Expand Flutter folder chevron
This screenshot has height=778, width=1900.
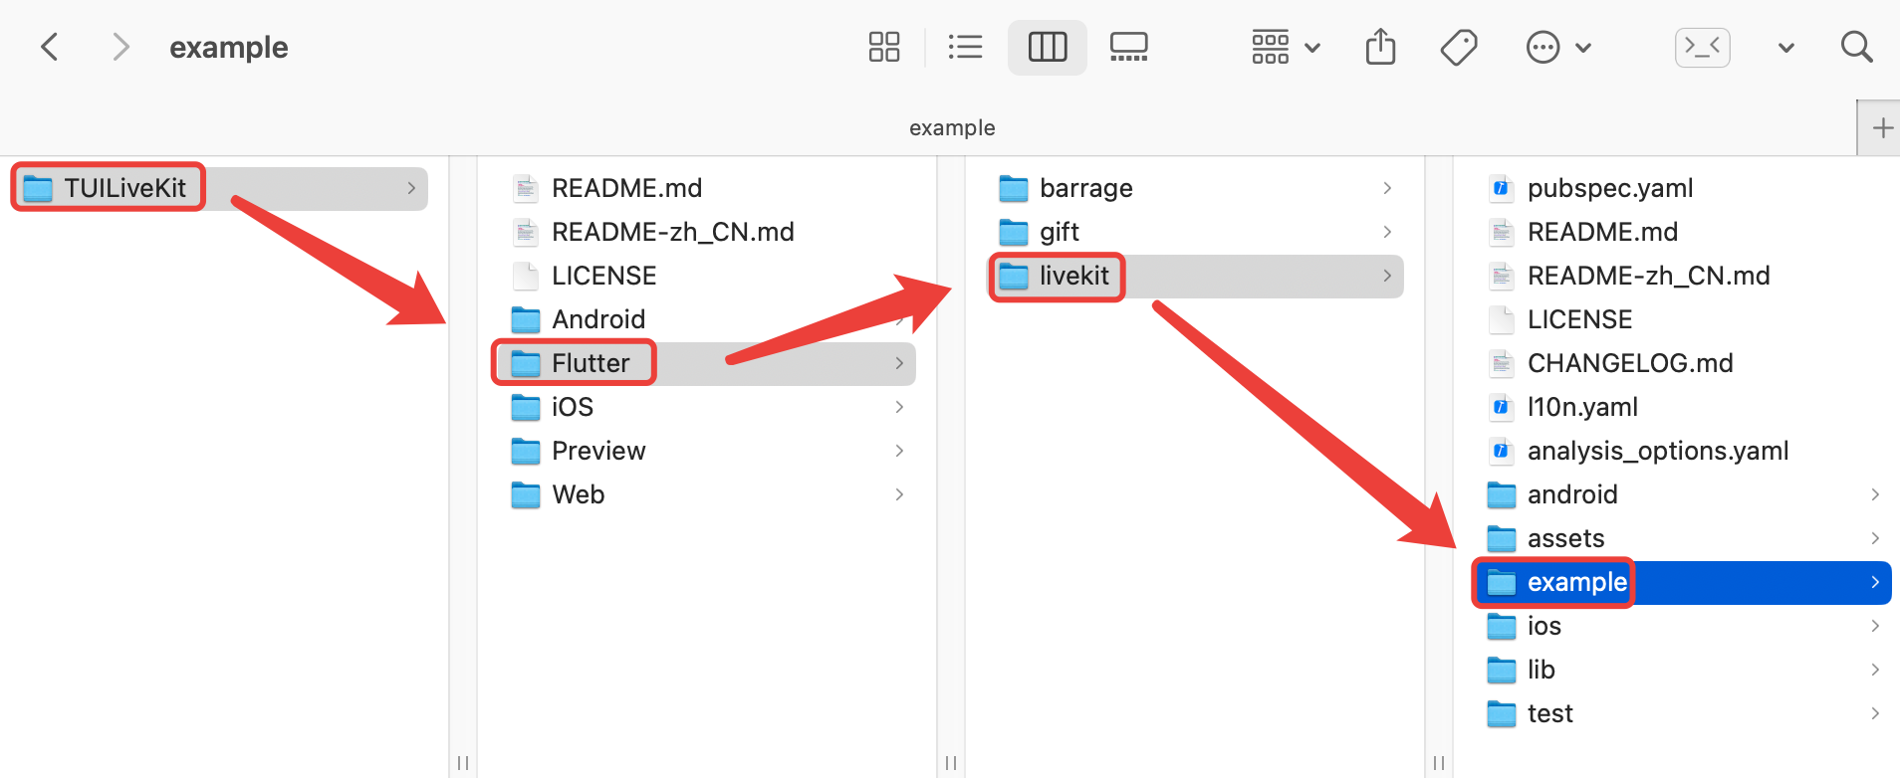[x=899, y=363]
